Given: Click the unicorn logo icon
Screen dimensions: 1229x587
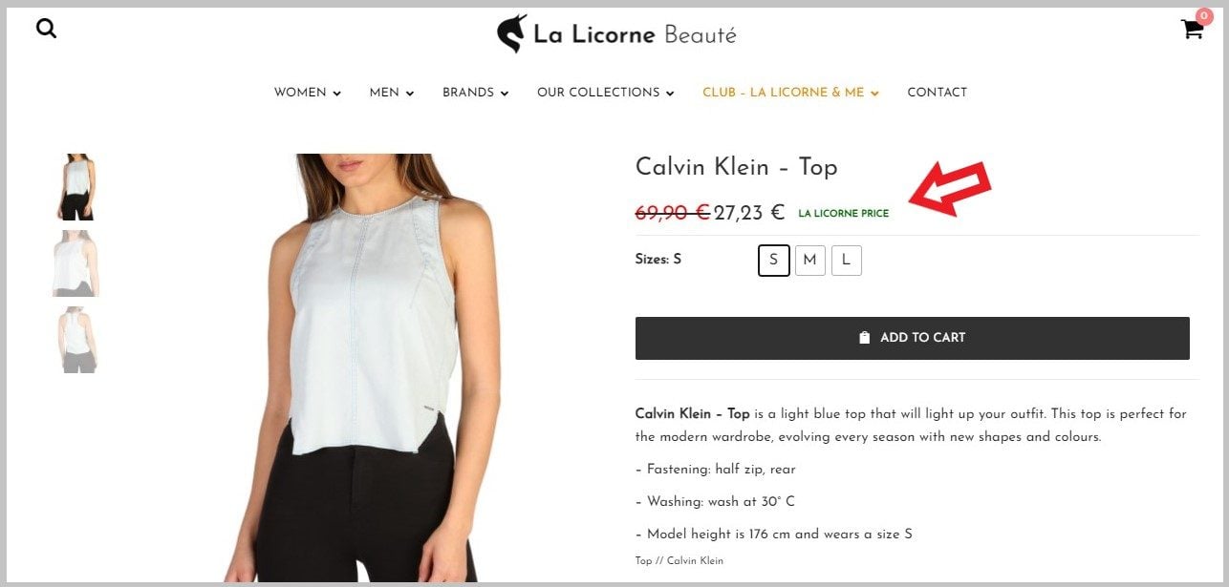Looking at the screenshot, I should click(511, 34).
